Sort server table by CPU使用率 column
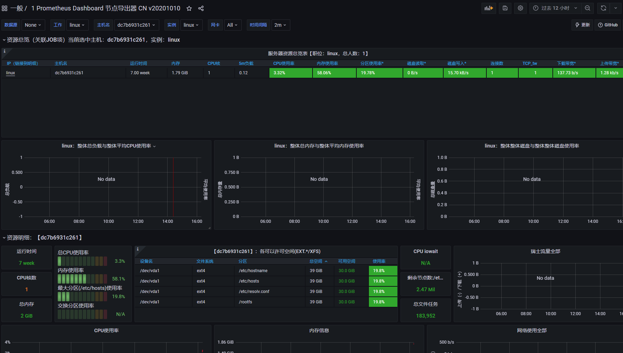This screenshot has height=353, width=623. coord(284,64)
